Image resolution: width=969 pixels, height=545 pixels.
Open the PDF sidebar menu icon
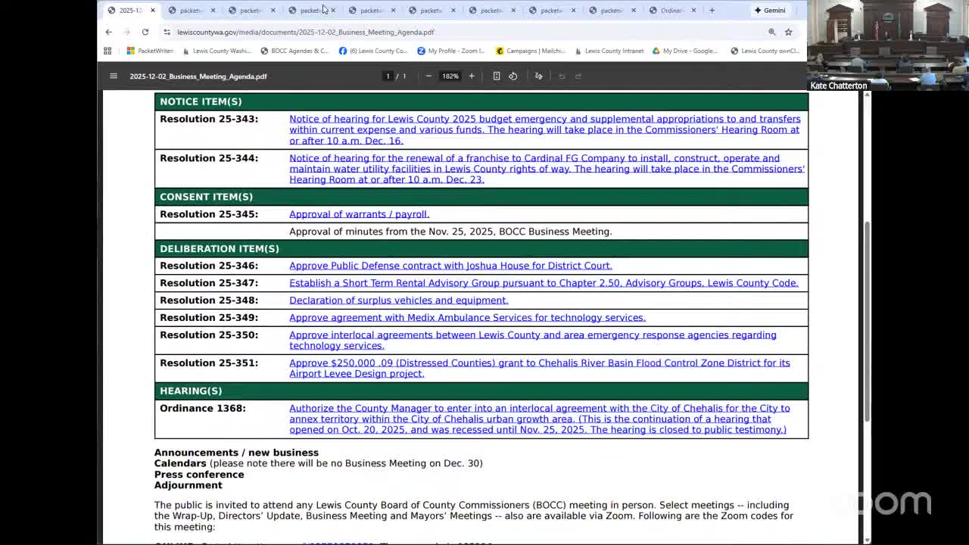click(114, 76)
